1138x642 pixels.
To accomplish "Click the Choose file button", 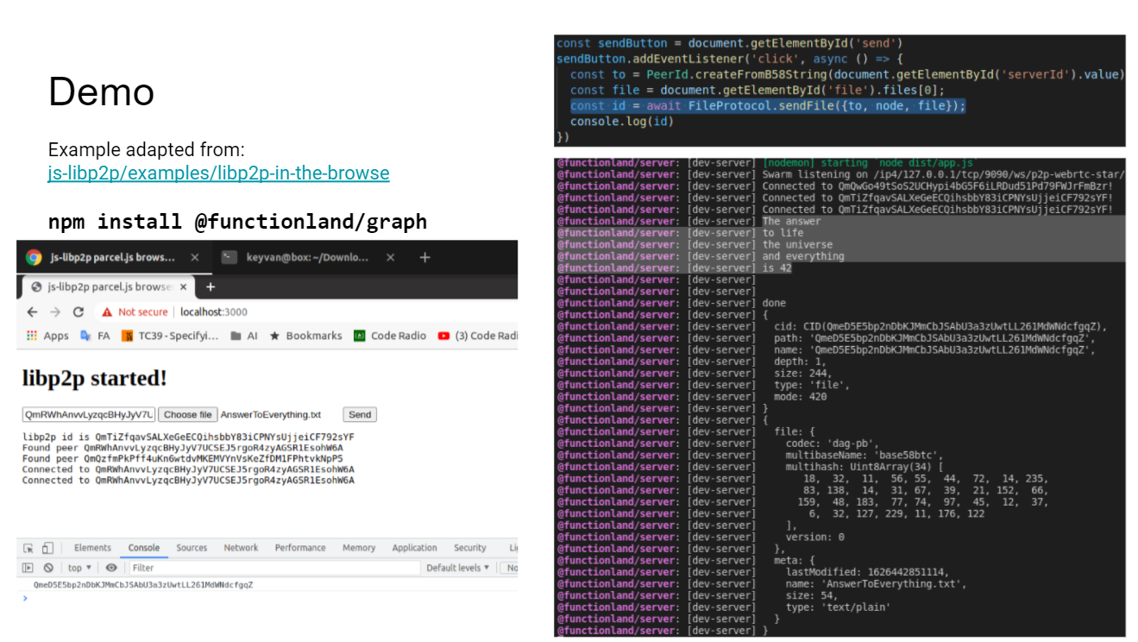I will (x=188, y=414).
